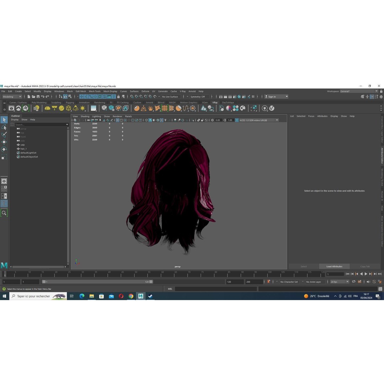Open the Workspace General dropdown

(x=359, y=91)
